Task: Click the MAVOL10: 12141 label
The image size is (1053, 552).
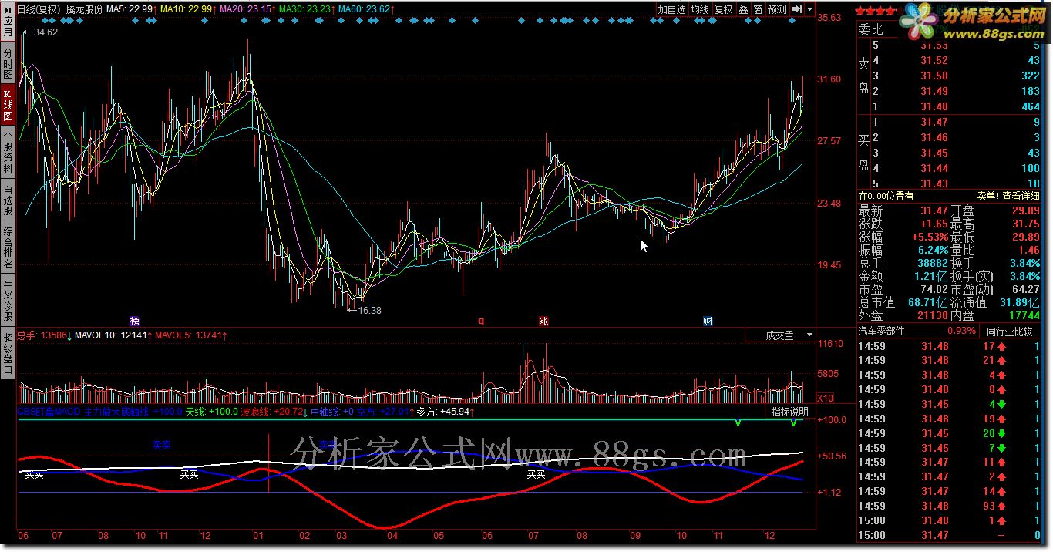Action: [x=112, y=335]
